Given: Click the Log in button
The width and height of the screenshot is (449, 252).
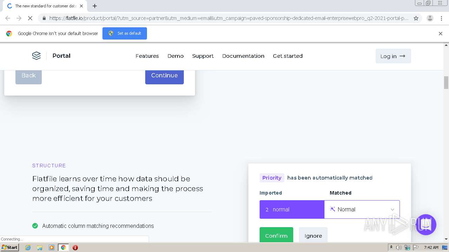Looking at the screenshot, I should click(393, 56).
